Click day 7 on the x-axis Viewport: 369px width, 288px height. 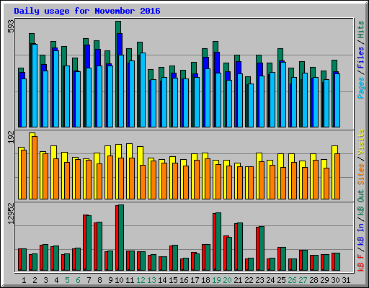89,280
